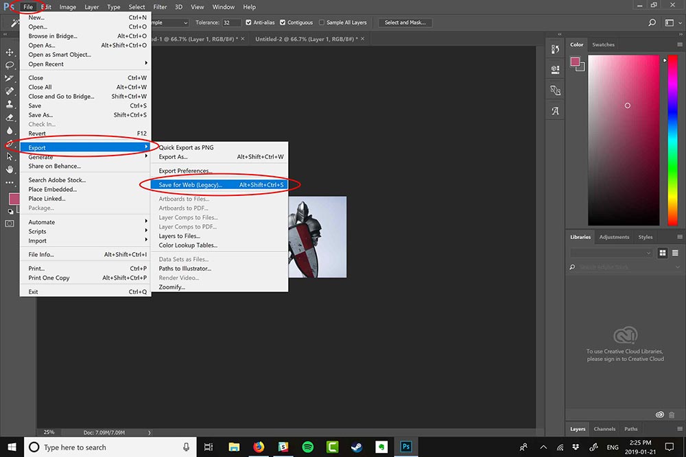Select the Hand tool
This screenshot has width=686, height=457.
[10, 169]
